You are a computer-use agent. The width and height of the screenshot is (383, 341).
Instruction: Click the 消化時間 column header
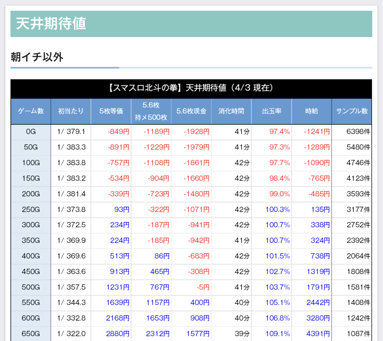(x=231, y=111)
